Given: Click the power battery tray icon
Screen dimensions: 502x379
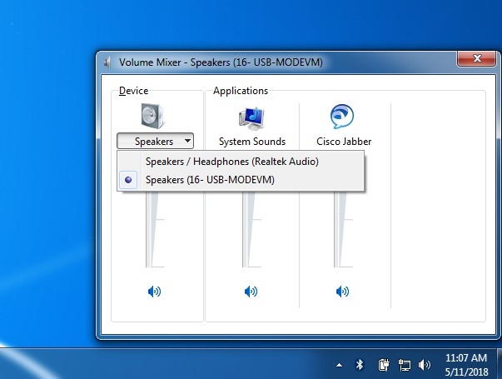Looking at the screenshot, I should tap(384, 365).
